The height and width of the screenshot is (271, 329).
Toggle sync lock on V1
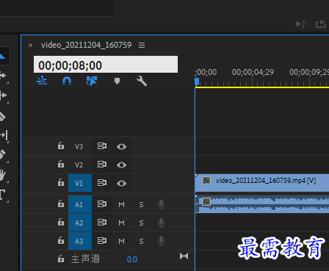point(102,183)
